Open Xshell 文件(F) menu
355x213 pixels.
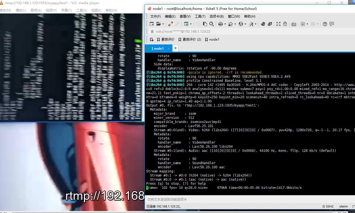[x=156, y=16]
